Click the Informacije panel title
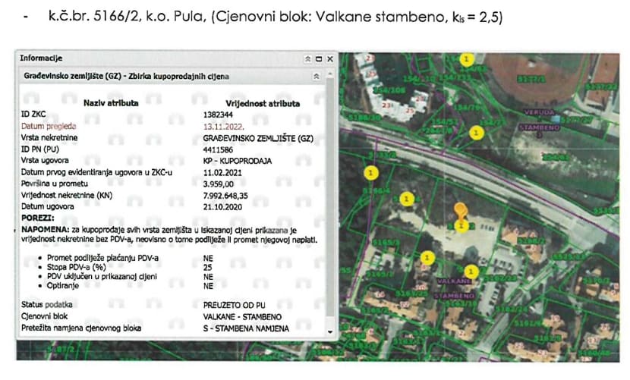Image resolution: width=630 pixels, height=380 pixels. (41, 58)
